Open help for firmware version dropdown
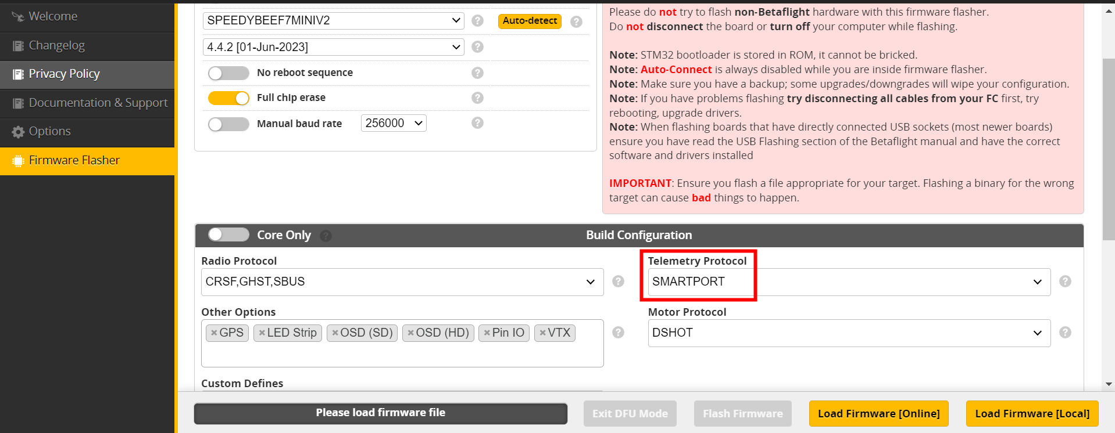Image resolution: width=1115 pixels, height=433 pixels. 477,47
